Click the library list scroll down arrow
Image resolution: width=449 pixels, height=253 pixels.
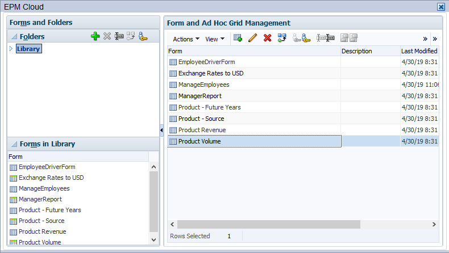154,240
